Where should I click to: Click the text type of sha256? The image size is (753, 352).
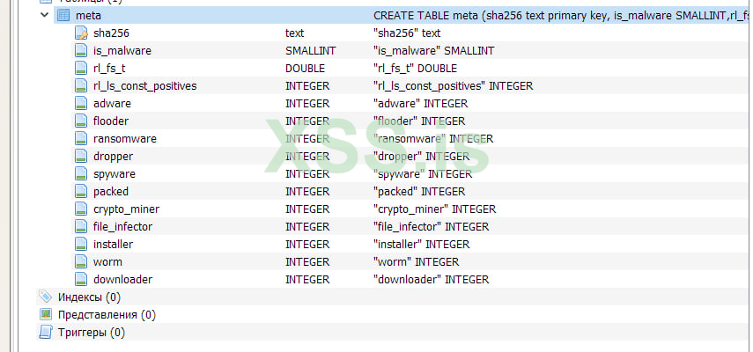coord(294,33)
